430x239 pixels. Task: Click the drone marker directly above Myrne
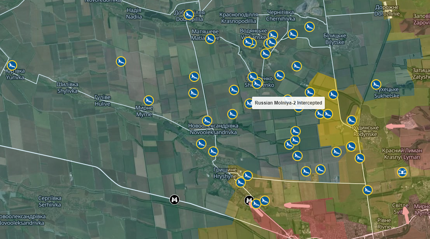coord(148,101)
